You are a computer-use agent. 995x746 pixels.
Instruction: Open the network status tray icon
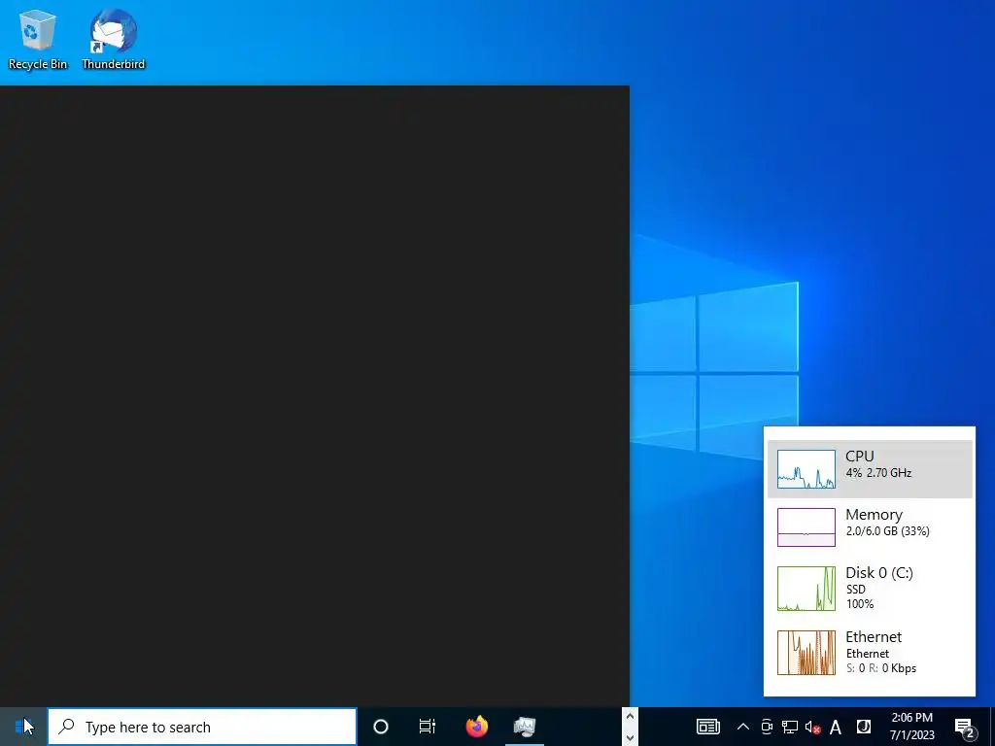coord(789,727)
